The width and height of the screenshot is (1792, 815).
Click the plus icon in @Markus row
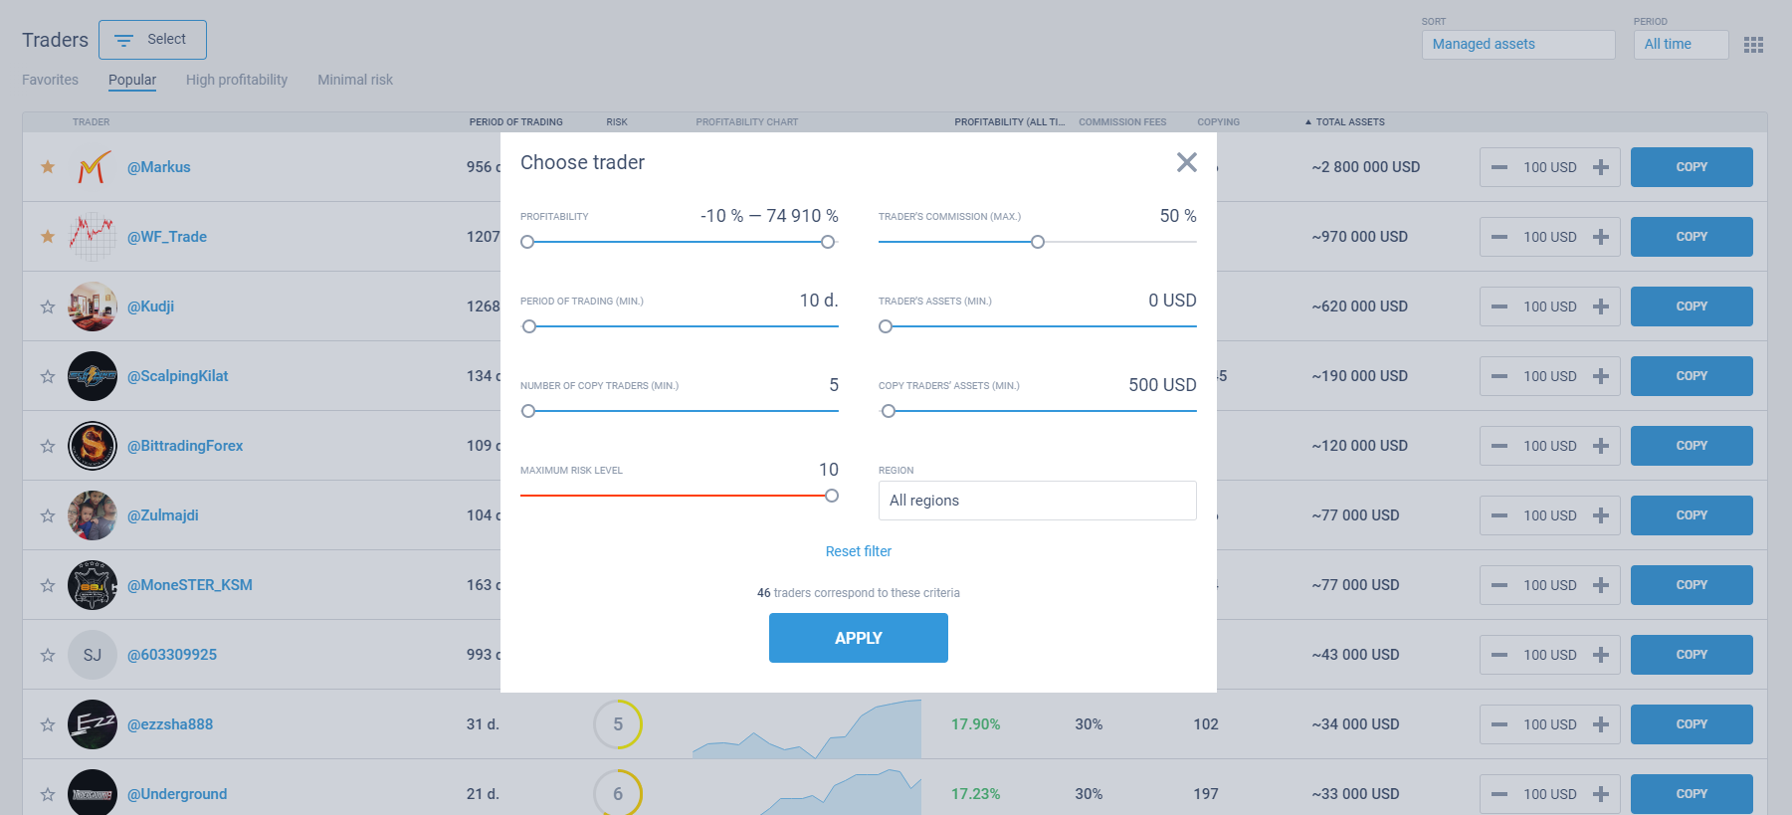pyautogui.click(x=1600, y=167)
